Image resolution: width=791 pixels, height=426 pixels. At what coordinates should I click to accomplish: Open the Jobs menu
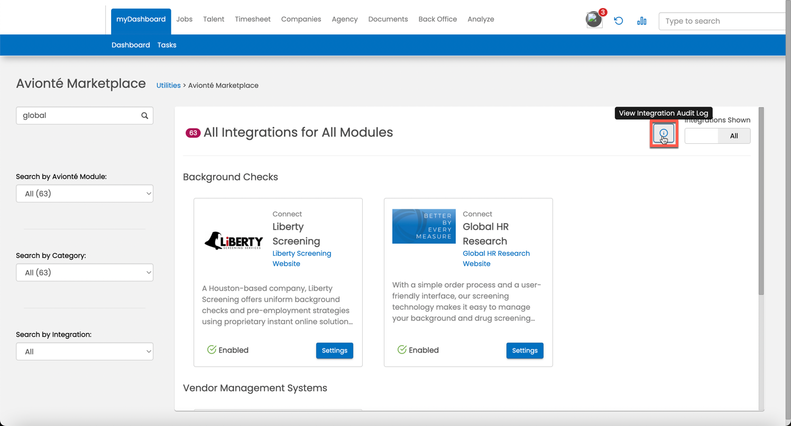pyautogui.click(x=185, y=19)
